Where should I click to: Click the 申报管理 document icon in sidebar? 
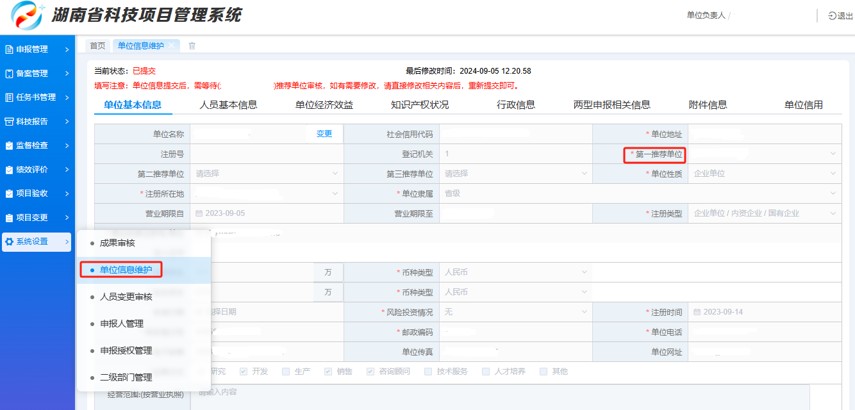[9, 49]
